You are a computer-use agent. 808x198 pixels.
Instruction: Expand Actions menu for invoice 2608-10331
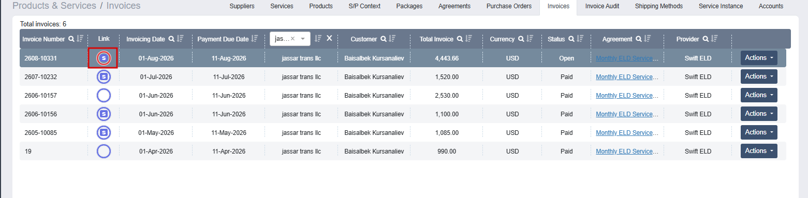click(x=759, y=58)
